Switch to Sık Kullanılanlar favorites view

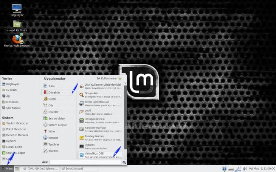(x=109, y=78)
